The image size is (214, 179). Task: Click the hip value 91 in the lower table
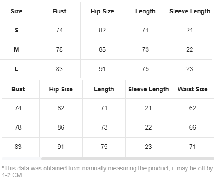61,147
